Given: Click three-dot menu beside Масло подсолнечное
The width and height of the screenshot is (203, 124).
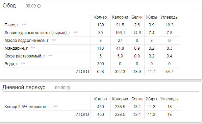Looking at the screenshot, I should (54, 40).
